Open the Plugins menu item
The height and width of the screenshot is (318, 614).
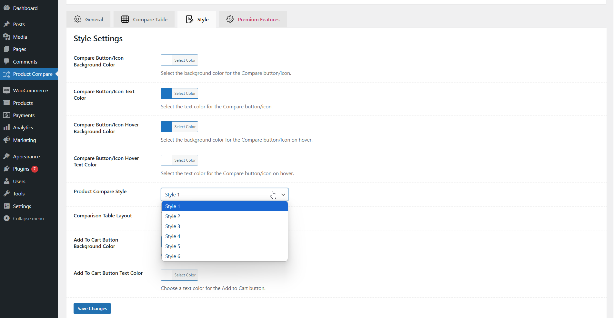point(21,169)
